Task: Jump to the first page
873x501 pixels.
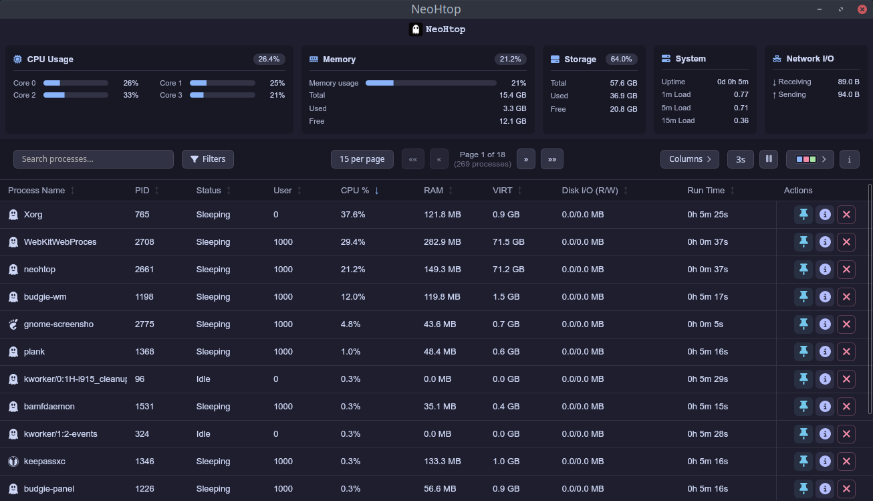Action: coord(413,159)
